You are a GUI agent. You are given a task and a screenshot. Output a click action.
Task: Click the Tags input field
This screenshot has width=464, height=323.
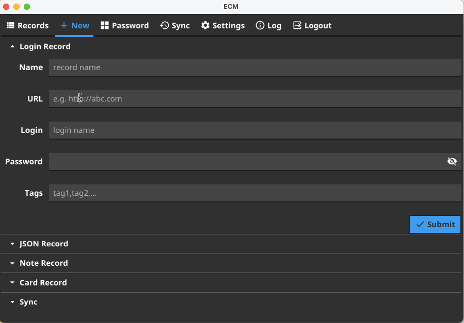(254, 193)
